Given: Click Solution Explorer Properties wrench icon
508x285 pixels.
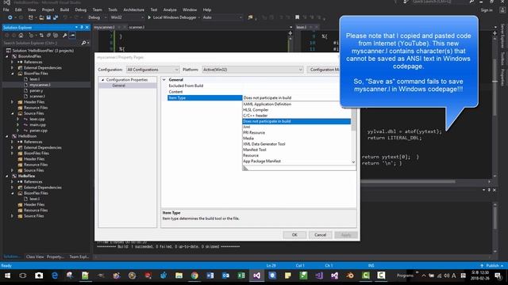Looking at the screenshot, I should point(65,35).
